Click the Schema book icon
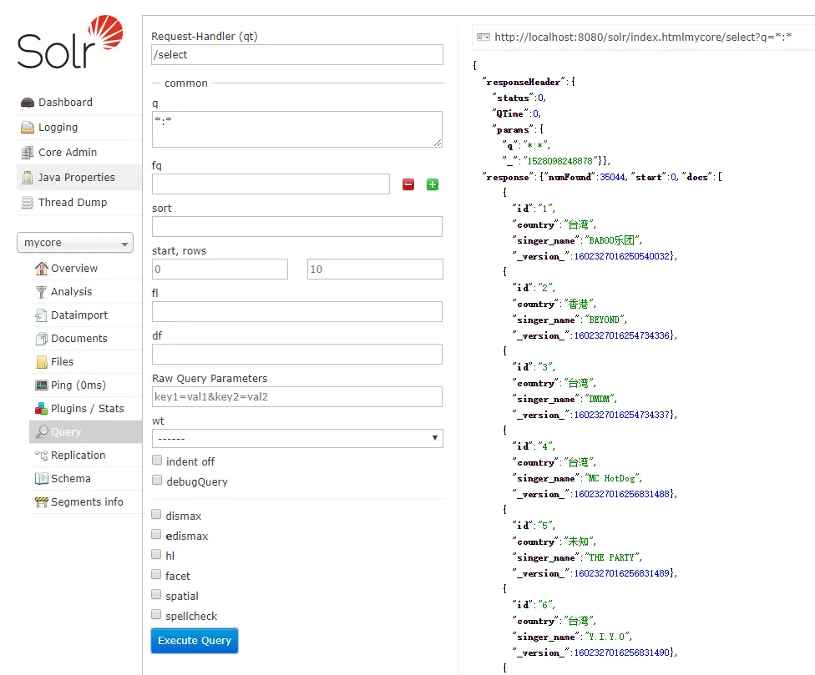The height and width of the screenshot is (675, 815). coord(41,479)
